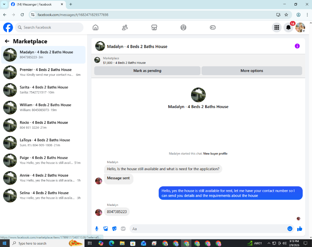
Task: Click the blue sent reply message bubble
Action: (x=231, y=193)
